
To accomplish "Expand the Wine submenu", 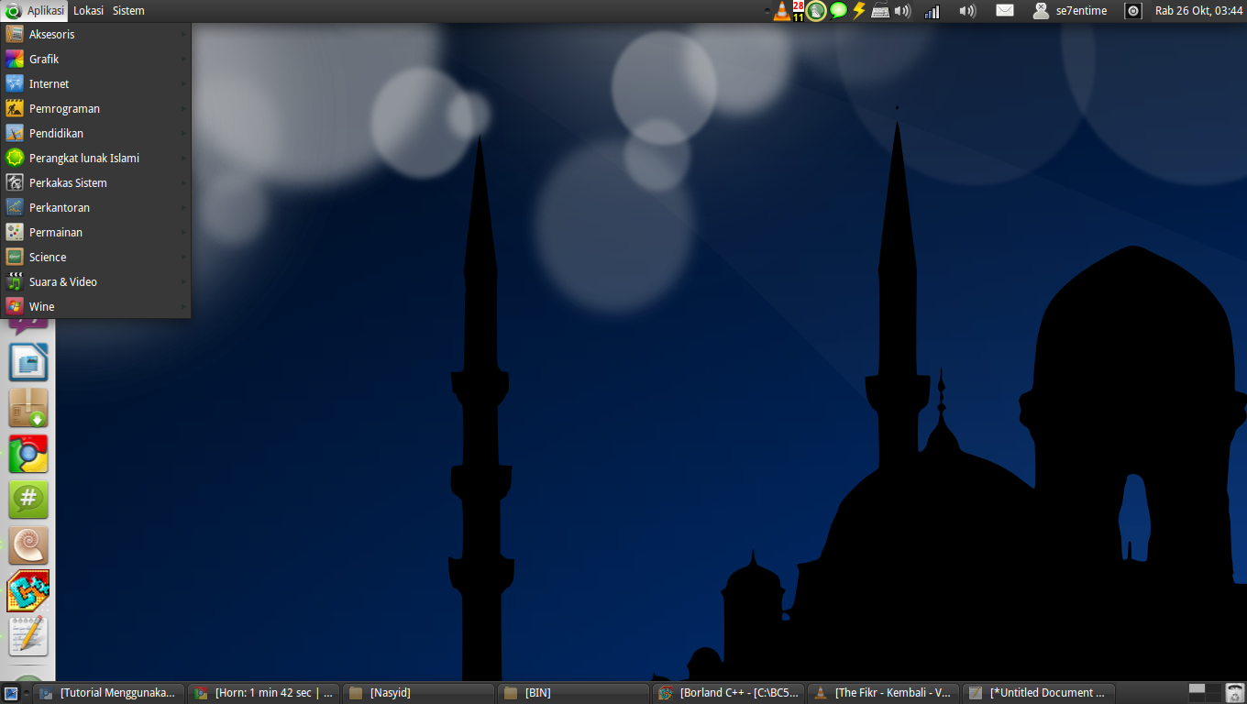I will click(x=41, y=306).
